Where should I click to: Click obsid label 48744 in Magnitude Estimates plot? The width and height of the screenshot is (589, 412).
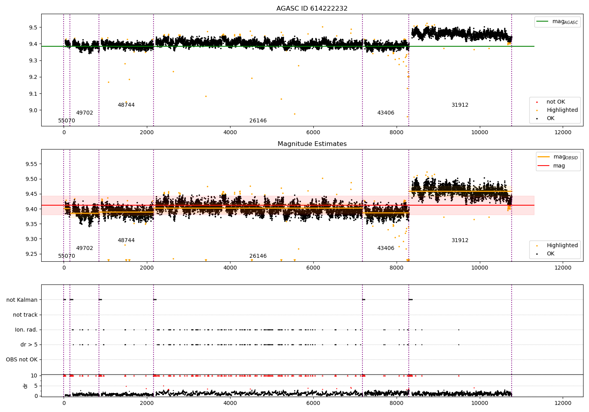(126, 240)
